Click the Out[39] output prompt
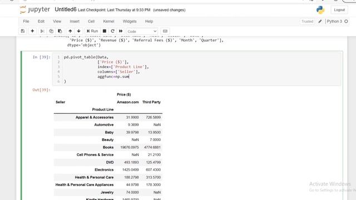 [42, 90]
